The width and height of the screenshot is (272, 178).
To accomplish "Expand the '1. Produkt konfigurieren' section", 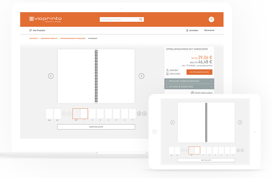I will (x=189, y=81).
